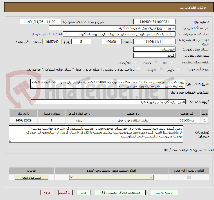
Task: Click the بازگشت back button
Action: [65, 192]
